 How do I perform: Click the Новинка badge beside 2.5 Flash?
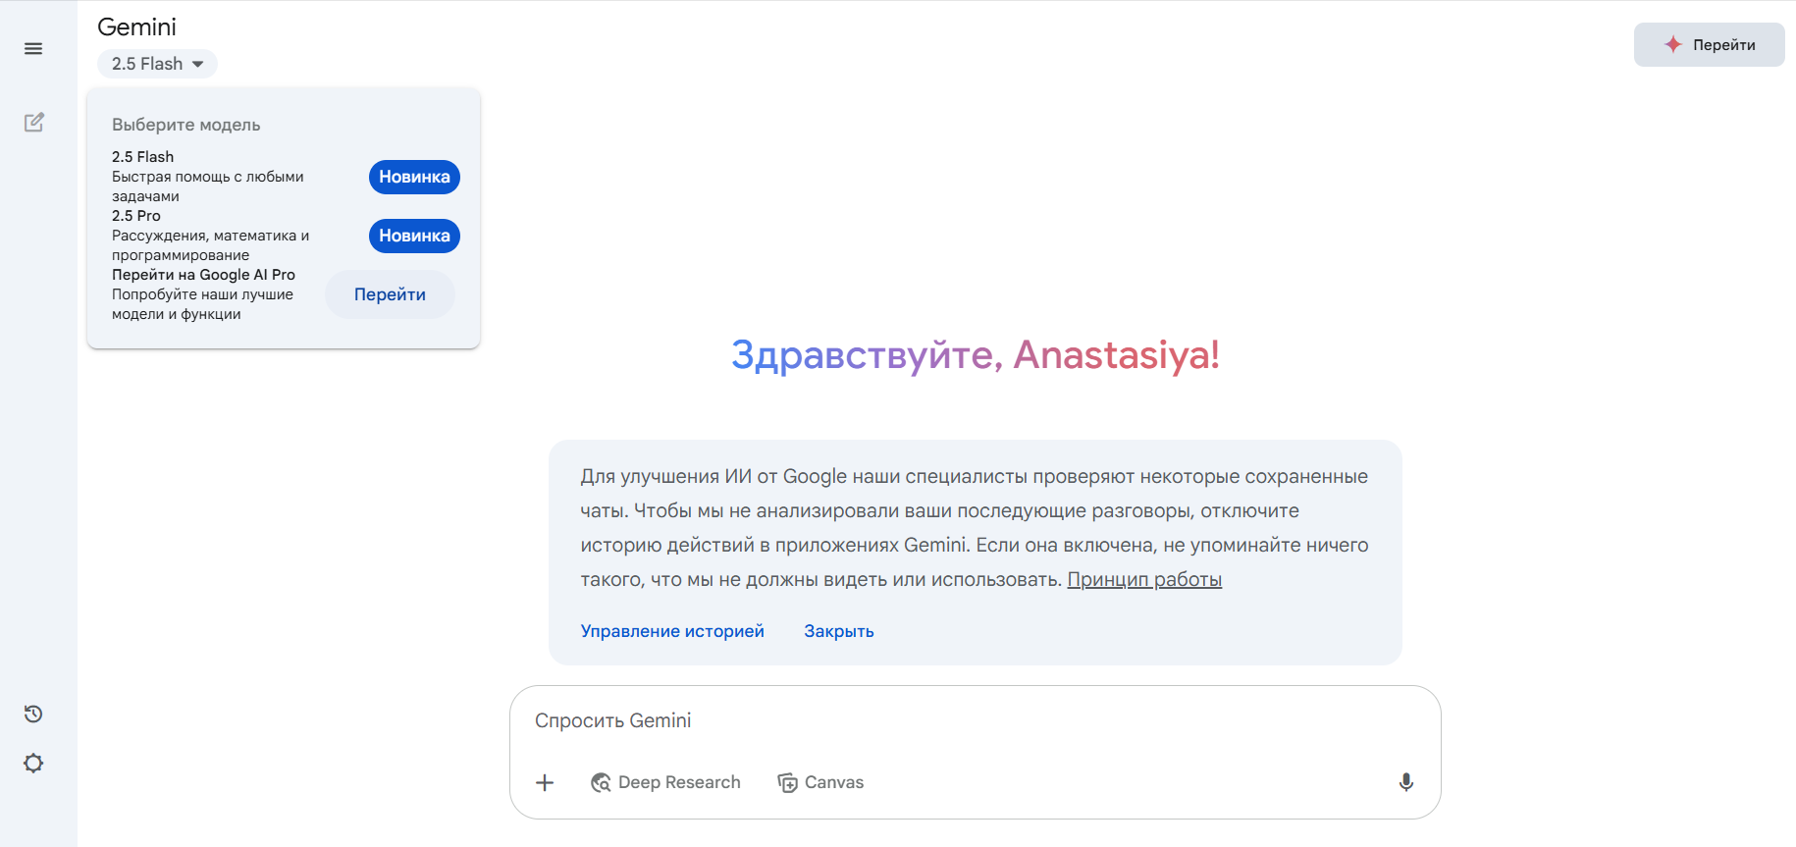[414, 177]
